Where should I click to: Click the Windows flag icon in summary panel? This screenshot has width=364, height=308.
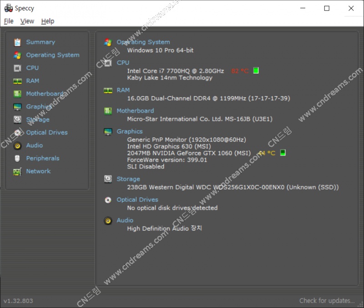coord(108,42)
